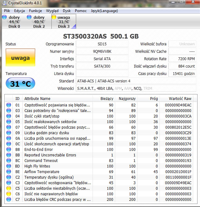This screenshot has width=200, height=207.
Task: Click the status orb for attribute 05
Action: pos(9,122)
